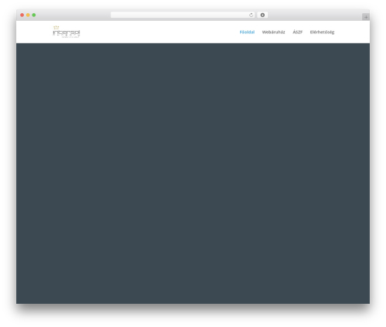Image resolution: width=386 pixels, height=327 pixels.
Task: Go to the Webáruház page
Action: (x=273, y=32)
